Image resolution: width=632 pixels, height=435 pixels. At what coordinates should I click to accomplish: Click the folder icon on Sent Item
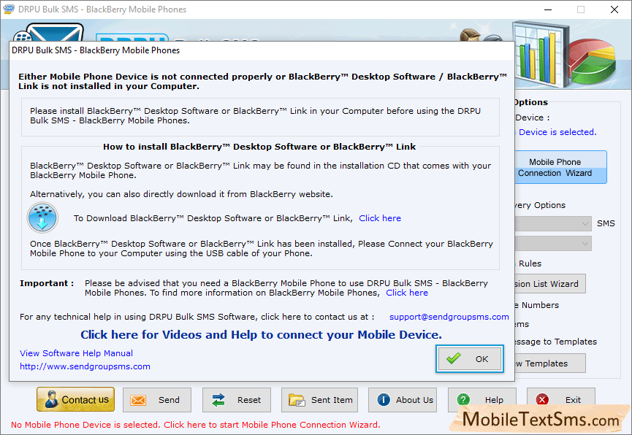click(297, 400)
